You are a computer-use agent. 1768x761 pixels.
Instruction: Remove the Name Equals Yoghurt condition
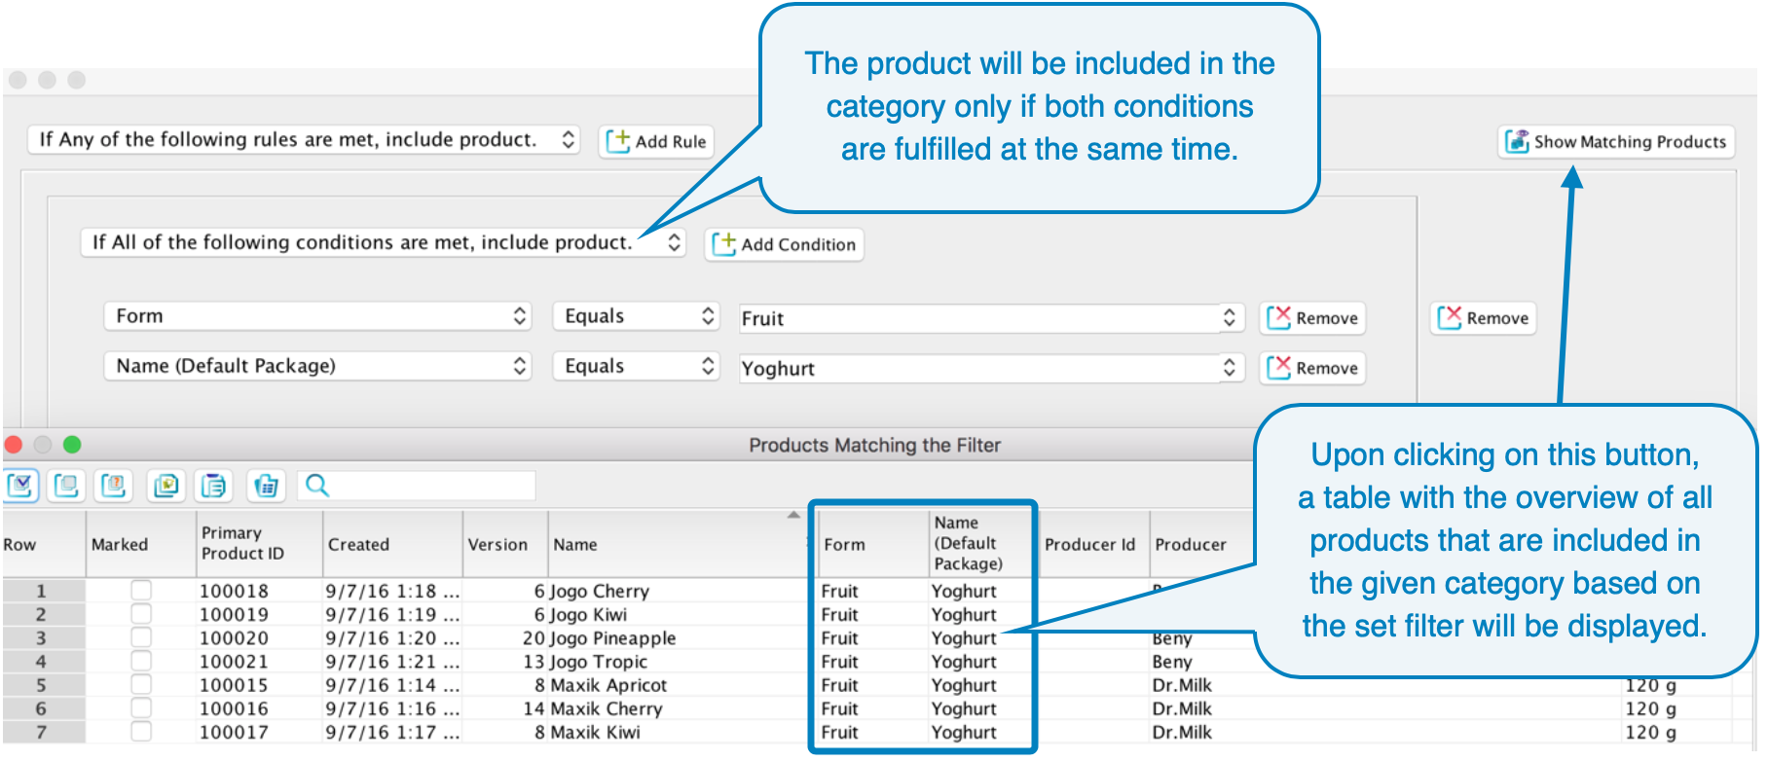click(1313, 367)
